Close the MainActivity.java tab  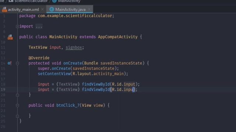tap(89, 10)
